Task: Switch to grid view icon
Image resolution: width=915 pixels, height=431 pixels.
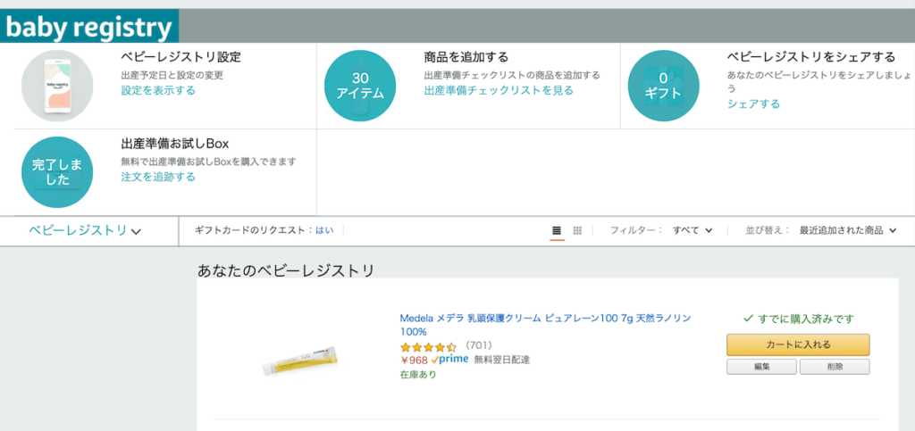Action: (577, 230)
